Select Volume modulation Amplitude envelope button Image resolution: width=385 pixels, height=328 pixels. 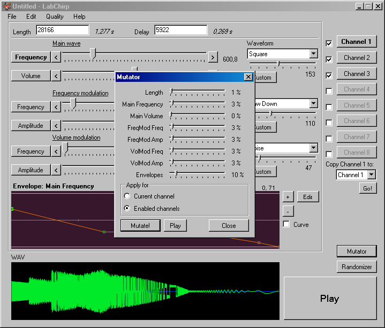point(31,170)
